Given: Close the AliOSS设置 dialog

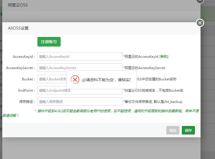Looking at the screenshot, I should (x=200, y=23).
